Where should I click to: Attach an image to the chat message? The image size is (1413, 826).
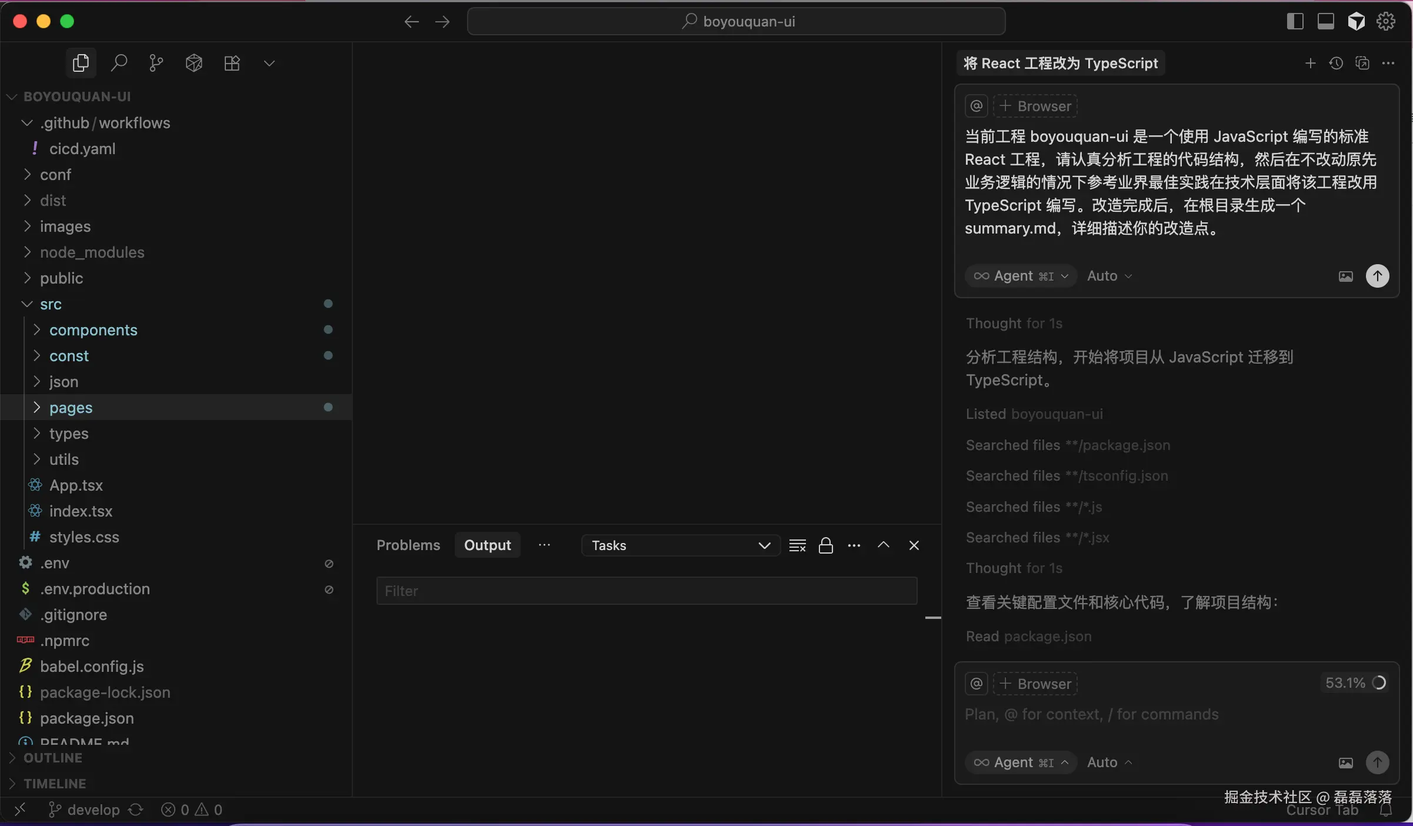pyautogui.click(x=1345, y=763)
